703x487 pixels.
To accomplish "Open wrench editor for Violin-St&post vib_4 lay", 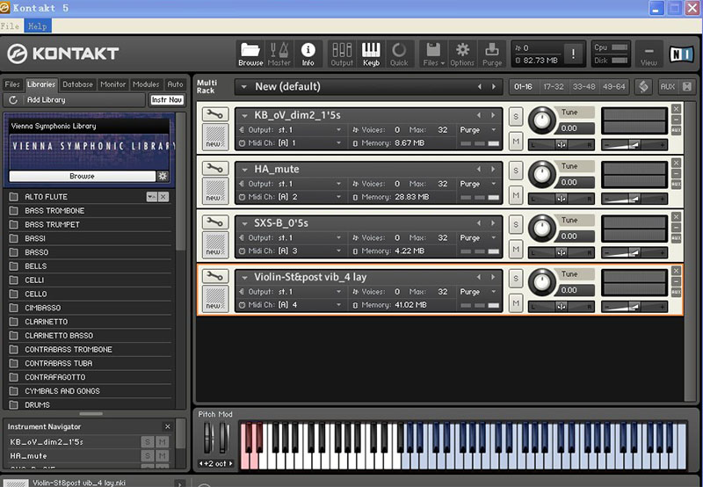I will click(215, 276).
